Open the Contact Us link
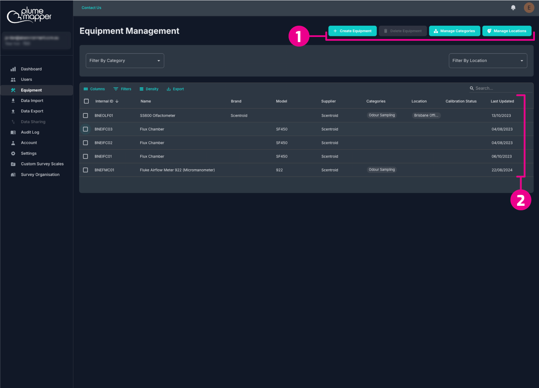 click(x=91, y=8)
